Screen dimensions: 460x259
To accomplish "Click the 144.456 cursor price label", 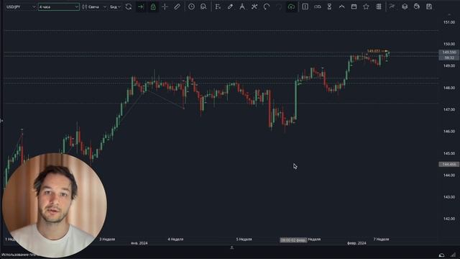I will click(x=448, y=165).
